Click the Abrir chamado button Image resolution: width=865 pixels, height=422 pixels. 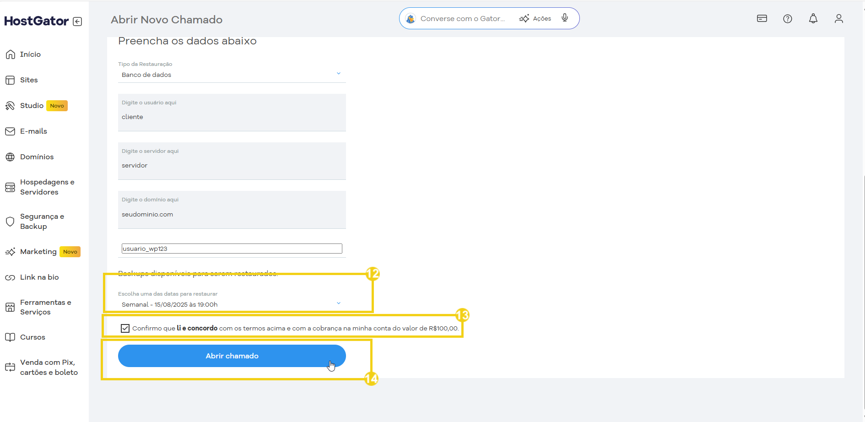(x=232, y=356)
